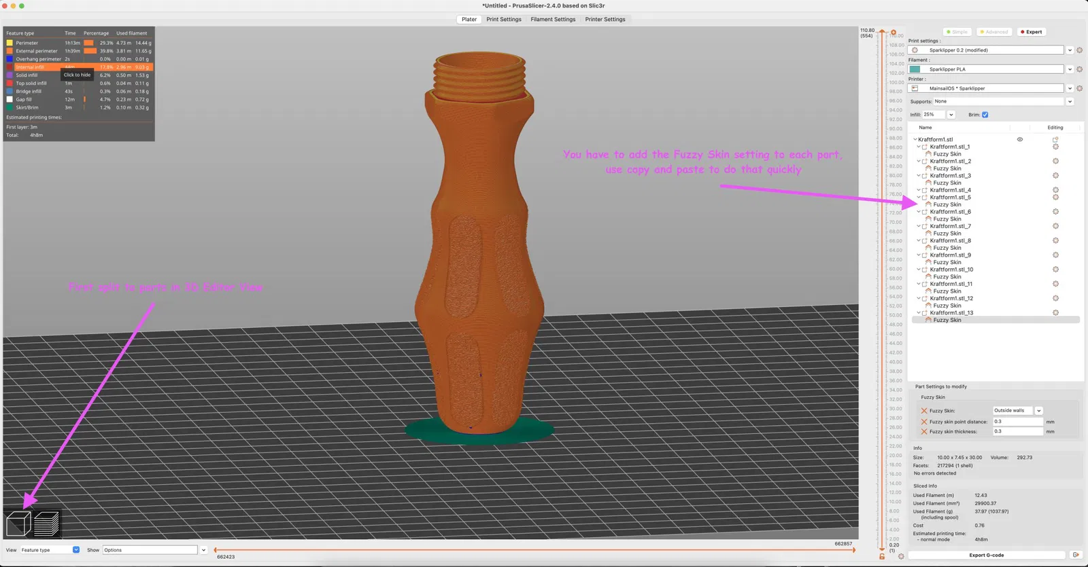
Task: Select Expert mode
Action: pos(1032,32)
